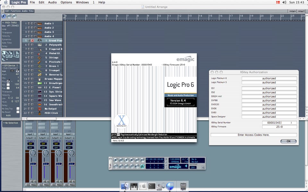308x192 pixels.
Task: Click the O button on Track 1 strip
Action: coord(28,185)
